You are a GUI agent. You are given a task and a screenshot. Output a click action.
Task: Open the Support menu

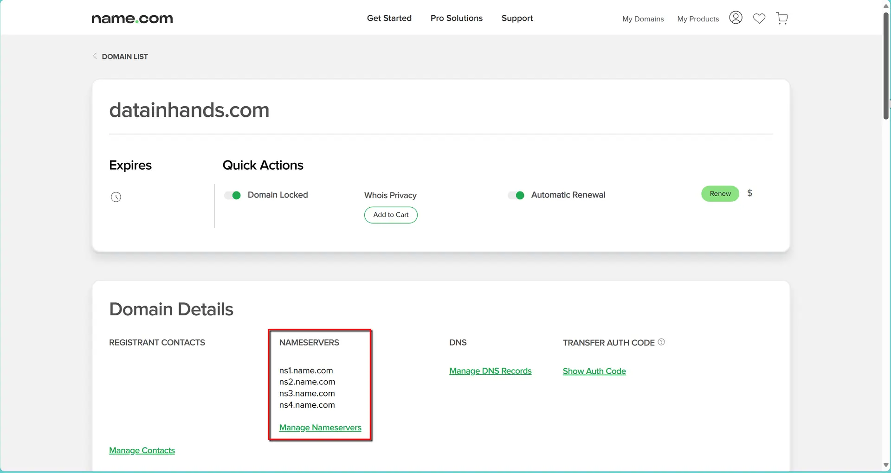tap(517, 18)
